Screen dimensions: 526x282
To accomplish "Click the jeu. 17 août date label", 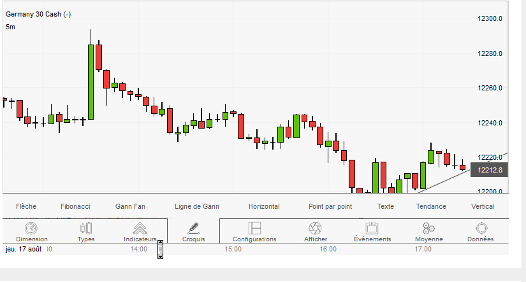I will click(x=24, y=249).
